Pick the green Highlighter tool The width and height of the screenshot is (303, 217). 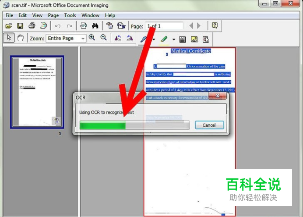click(164, 39)
